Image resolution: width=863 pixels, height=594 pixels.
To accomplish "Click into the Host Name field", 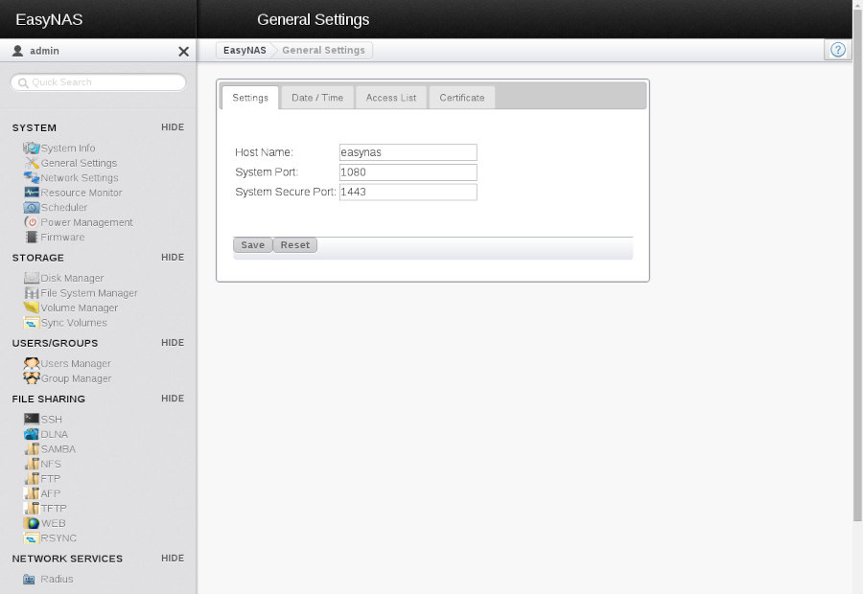I will click(x=408, y=152).
